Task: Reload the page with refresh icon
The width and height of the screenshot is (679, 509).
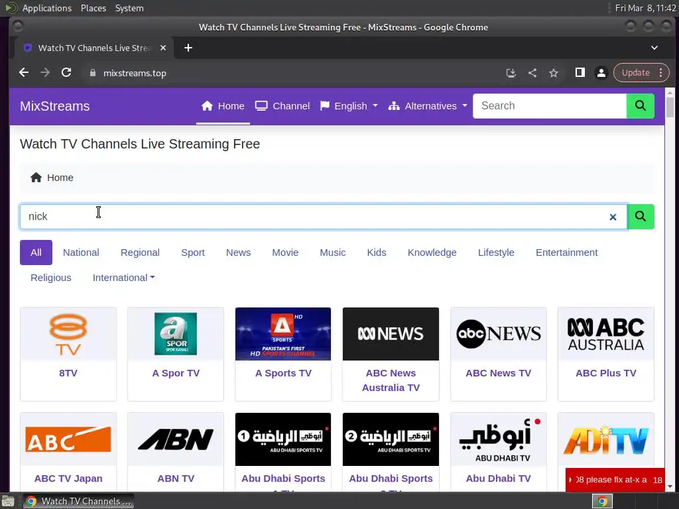Action: [66, 73]
